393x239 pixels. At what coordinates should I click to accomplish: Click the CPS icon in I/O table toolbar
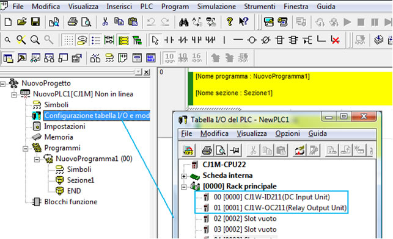pyautogui.click(x=188, y=150)
